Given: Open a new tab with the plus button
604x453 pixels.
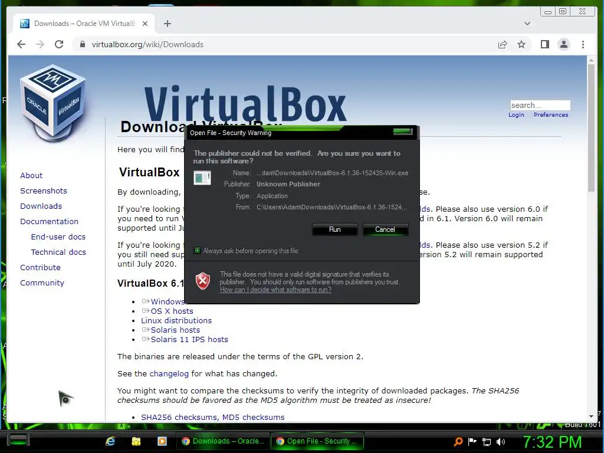Looking at the screenshot, I should coord(167,24).
